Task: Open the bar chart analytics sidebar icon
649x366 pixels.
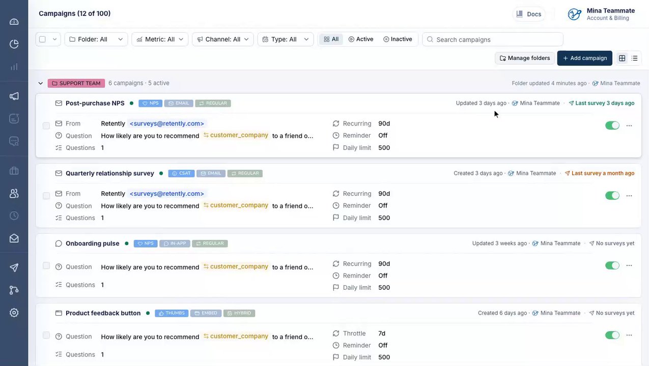Action: pos(14,67)
